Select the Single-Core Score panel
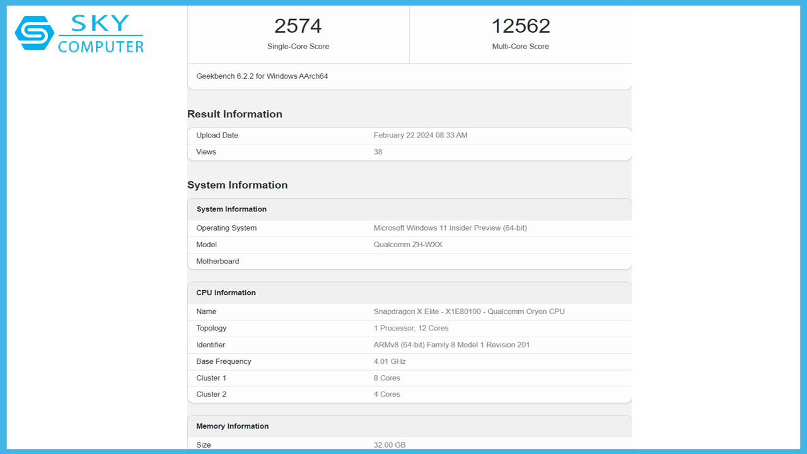The image size is (807, 454). pos(298,35)
